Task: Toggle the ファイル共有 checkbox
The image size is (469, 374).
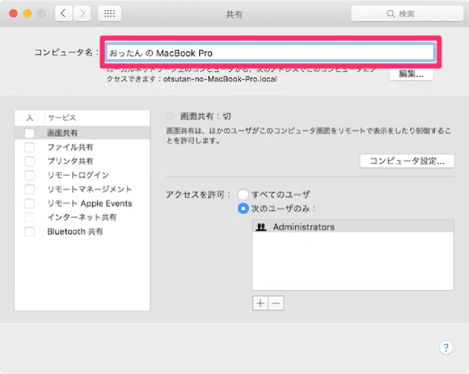Action: [x=29, y=148]
